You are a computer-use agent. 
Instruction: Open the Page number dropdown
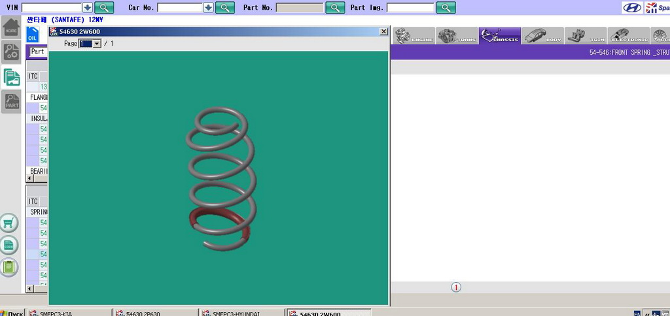pyautogui.click(x=97, y=44)
